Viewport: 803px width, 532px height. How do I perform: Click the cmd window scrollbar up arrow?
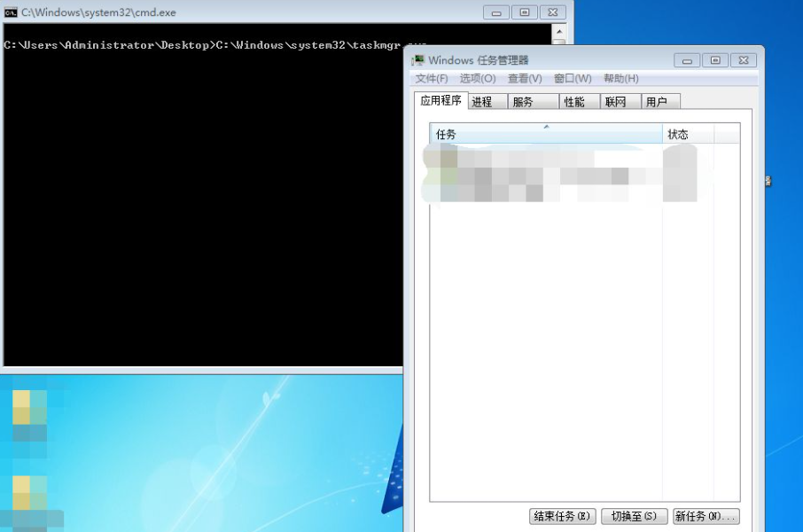pos(558,32)
